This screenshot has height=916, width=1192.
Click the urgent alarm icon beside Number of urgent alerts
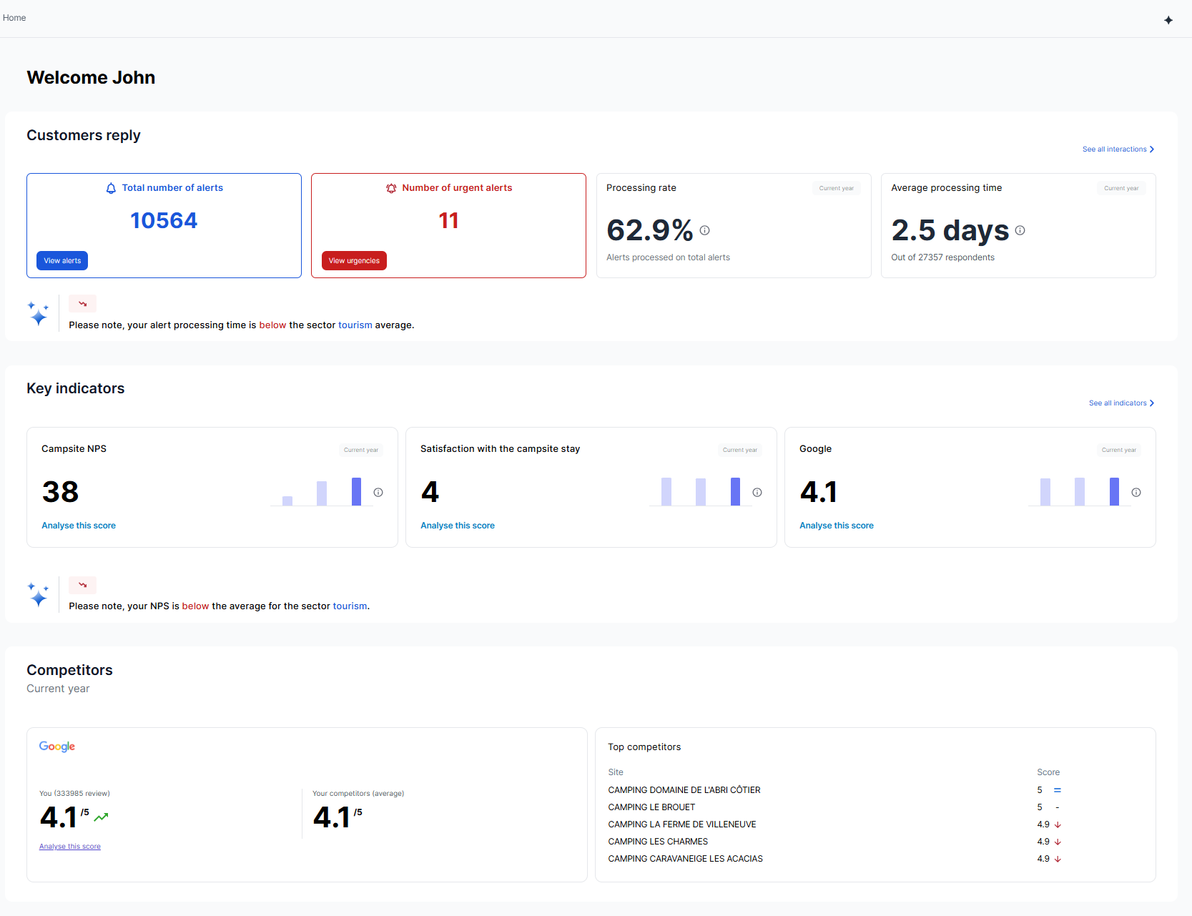point(391,188)
